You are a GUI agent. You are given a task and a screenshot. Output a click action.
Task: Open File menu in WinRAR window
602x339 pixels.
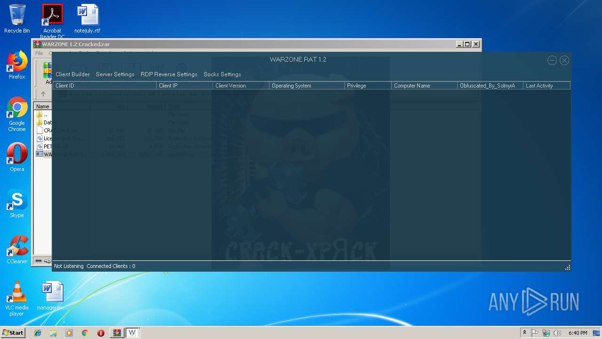click(39, 53)
